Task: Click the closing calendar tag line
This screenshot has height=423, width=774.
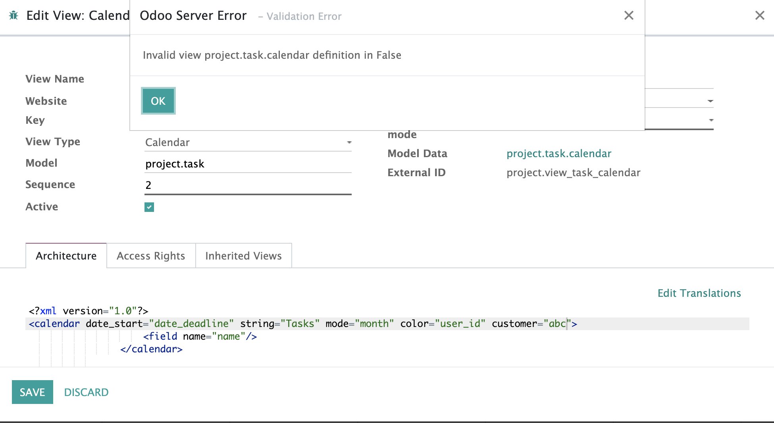Action: click(x=151, y=349)
